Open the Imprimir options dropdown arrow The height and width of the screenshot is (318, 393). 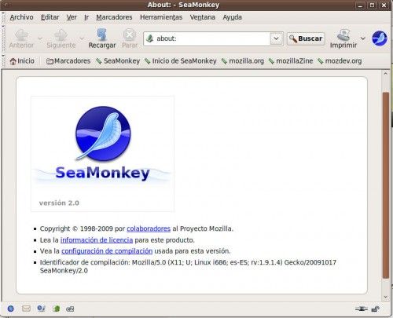coord(363,38)
